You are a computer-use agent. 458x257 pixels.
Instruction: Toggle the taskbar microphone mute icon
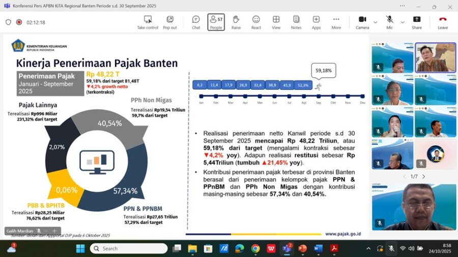[x=391, y=248]
